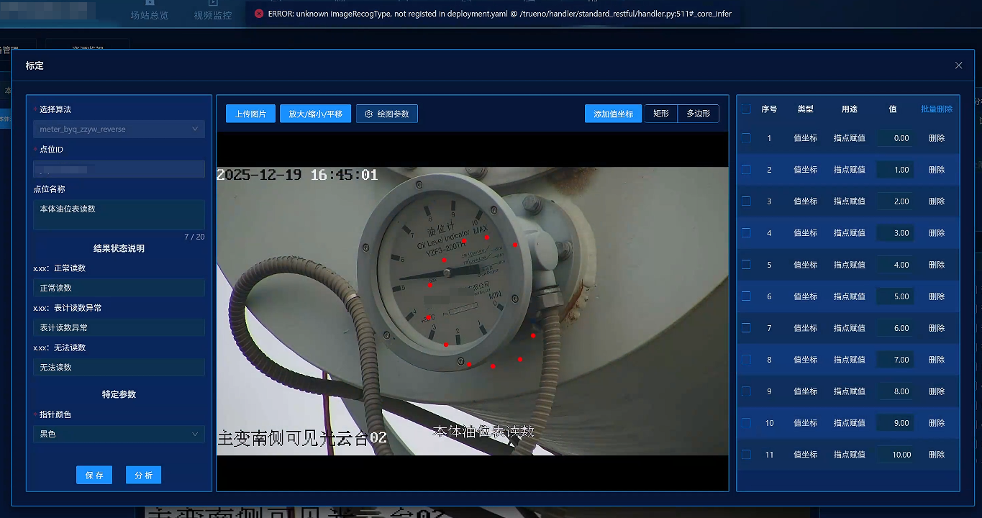This screenshot has height=518, width=982.
Task: Click the 绘图参数 gear settings button
Action: [x=387, y=114]
